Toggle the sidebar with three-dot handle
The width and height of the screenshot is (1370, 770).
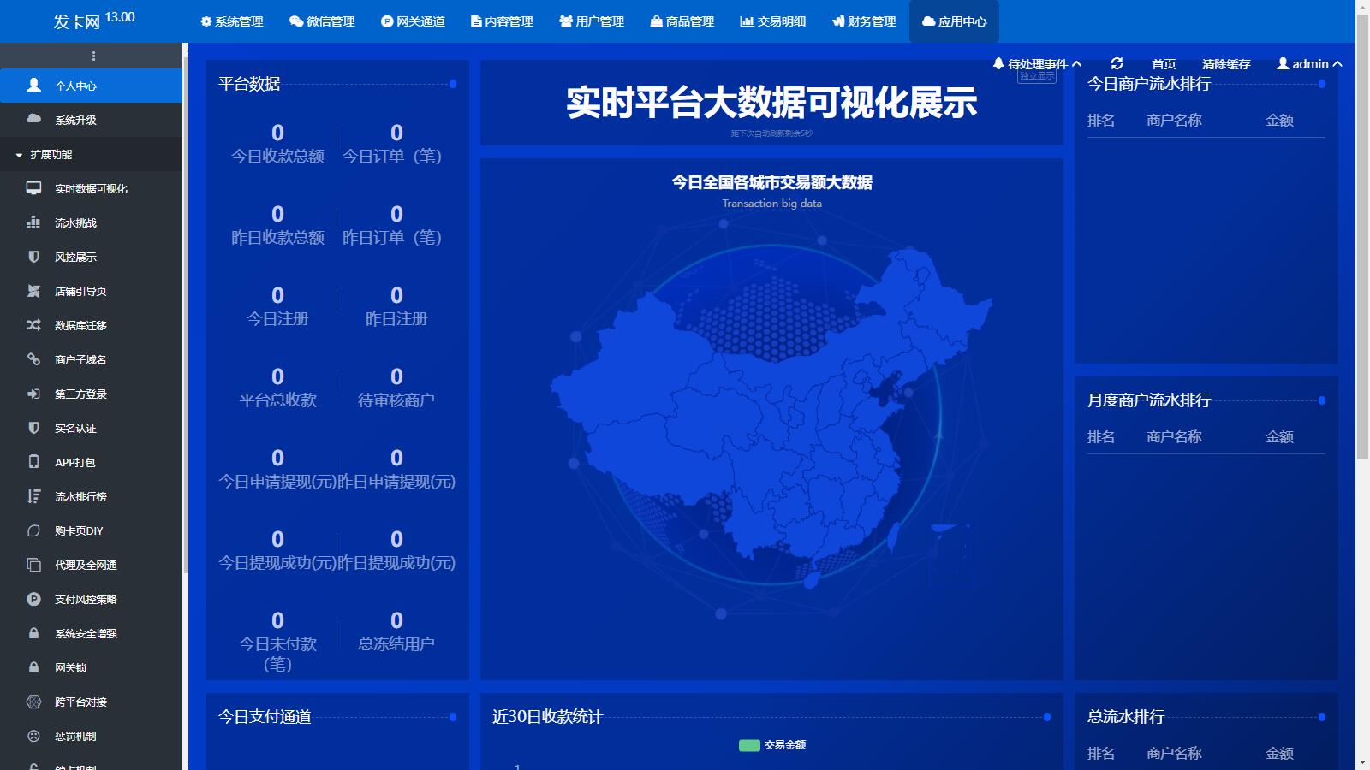coord(93,56)
